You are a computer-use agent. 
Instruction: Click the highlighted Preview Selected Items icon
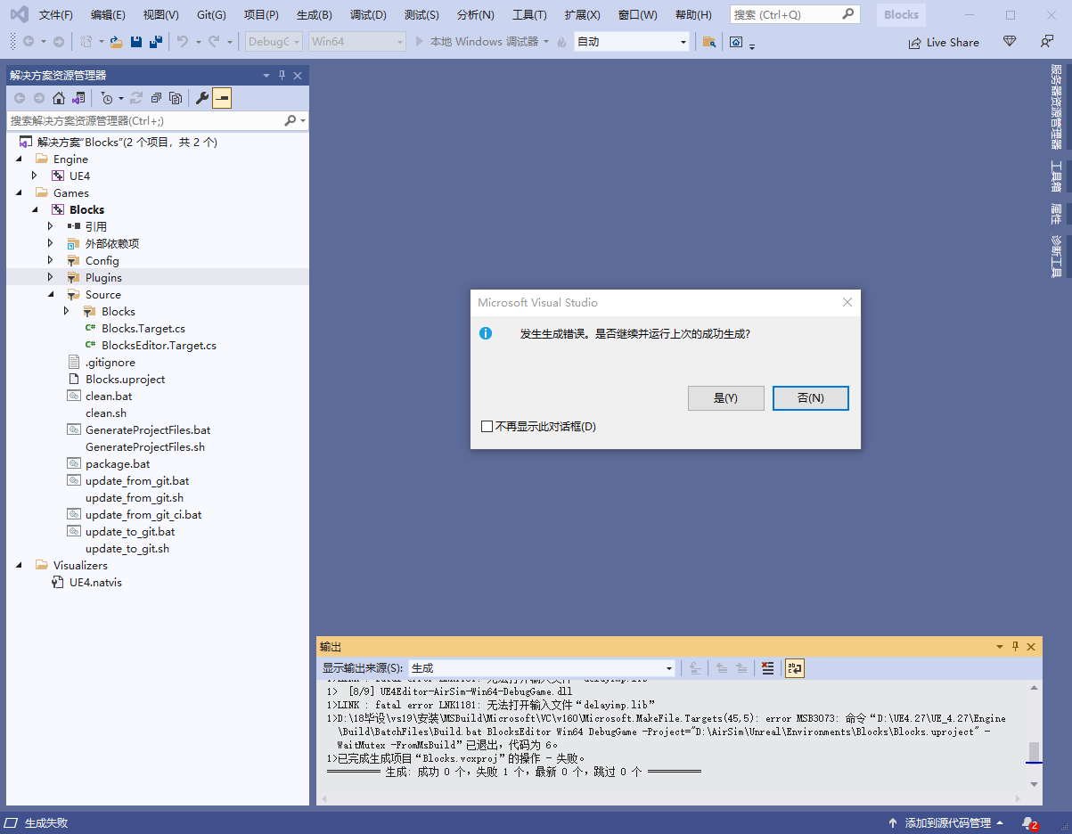point(222,98)
